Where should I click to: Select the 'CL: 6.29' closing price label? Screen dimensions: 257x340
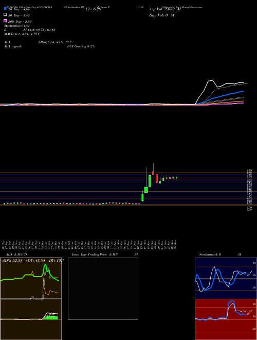pos(94,9)
